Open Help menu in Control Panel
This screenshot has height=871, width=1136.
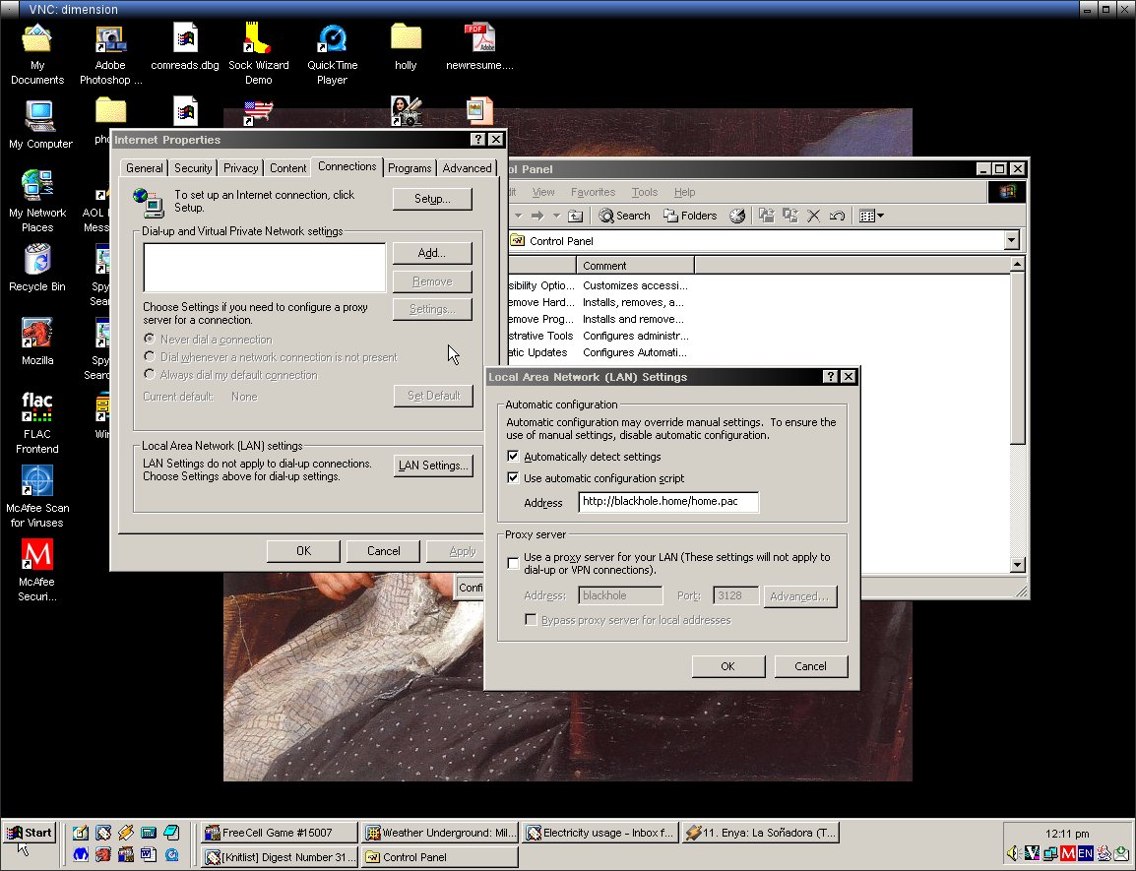coord(684,192)
